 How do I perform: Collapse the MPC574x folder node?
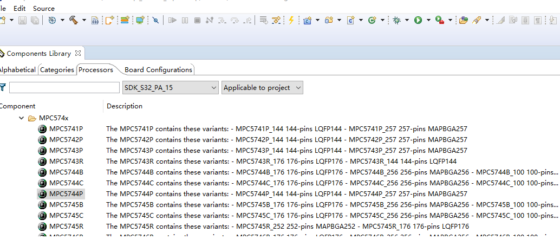tap(22, 118)
